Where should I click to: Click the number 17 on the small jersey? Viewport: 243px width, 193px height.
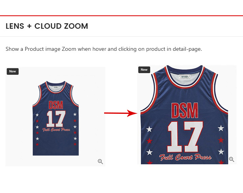[56, 119]
